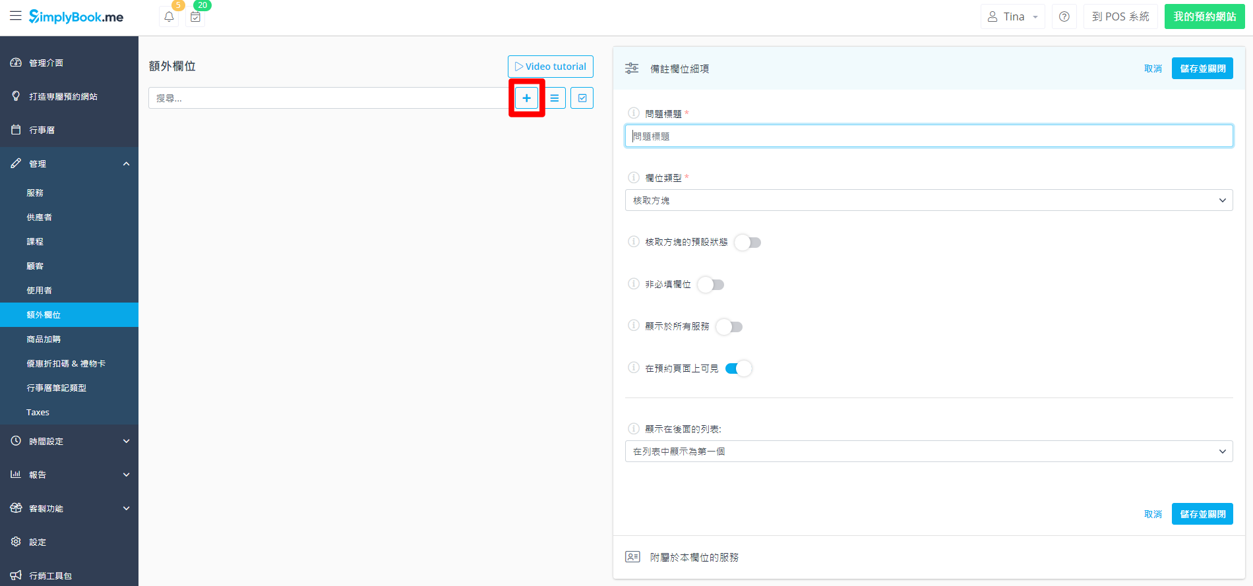Click info icon next to 問題標題
This screenshot has width=1253, height=586.
click(634, 113)
